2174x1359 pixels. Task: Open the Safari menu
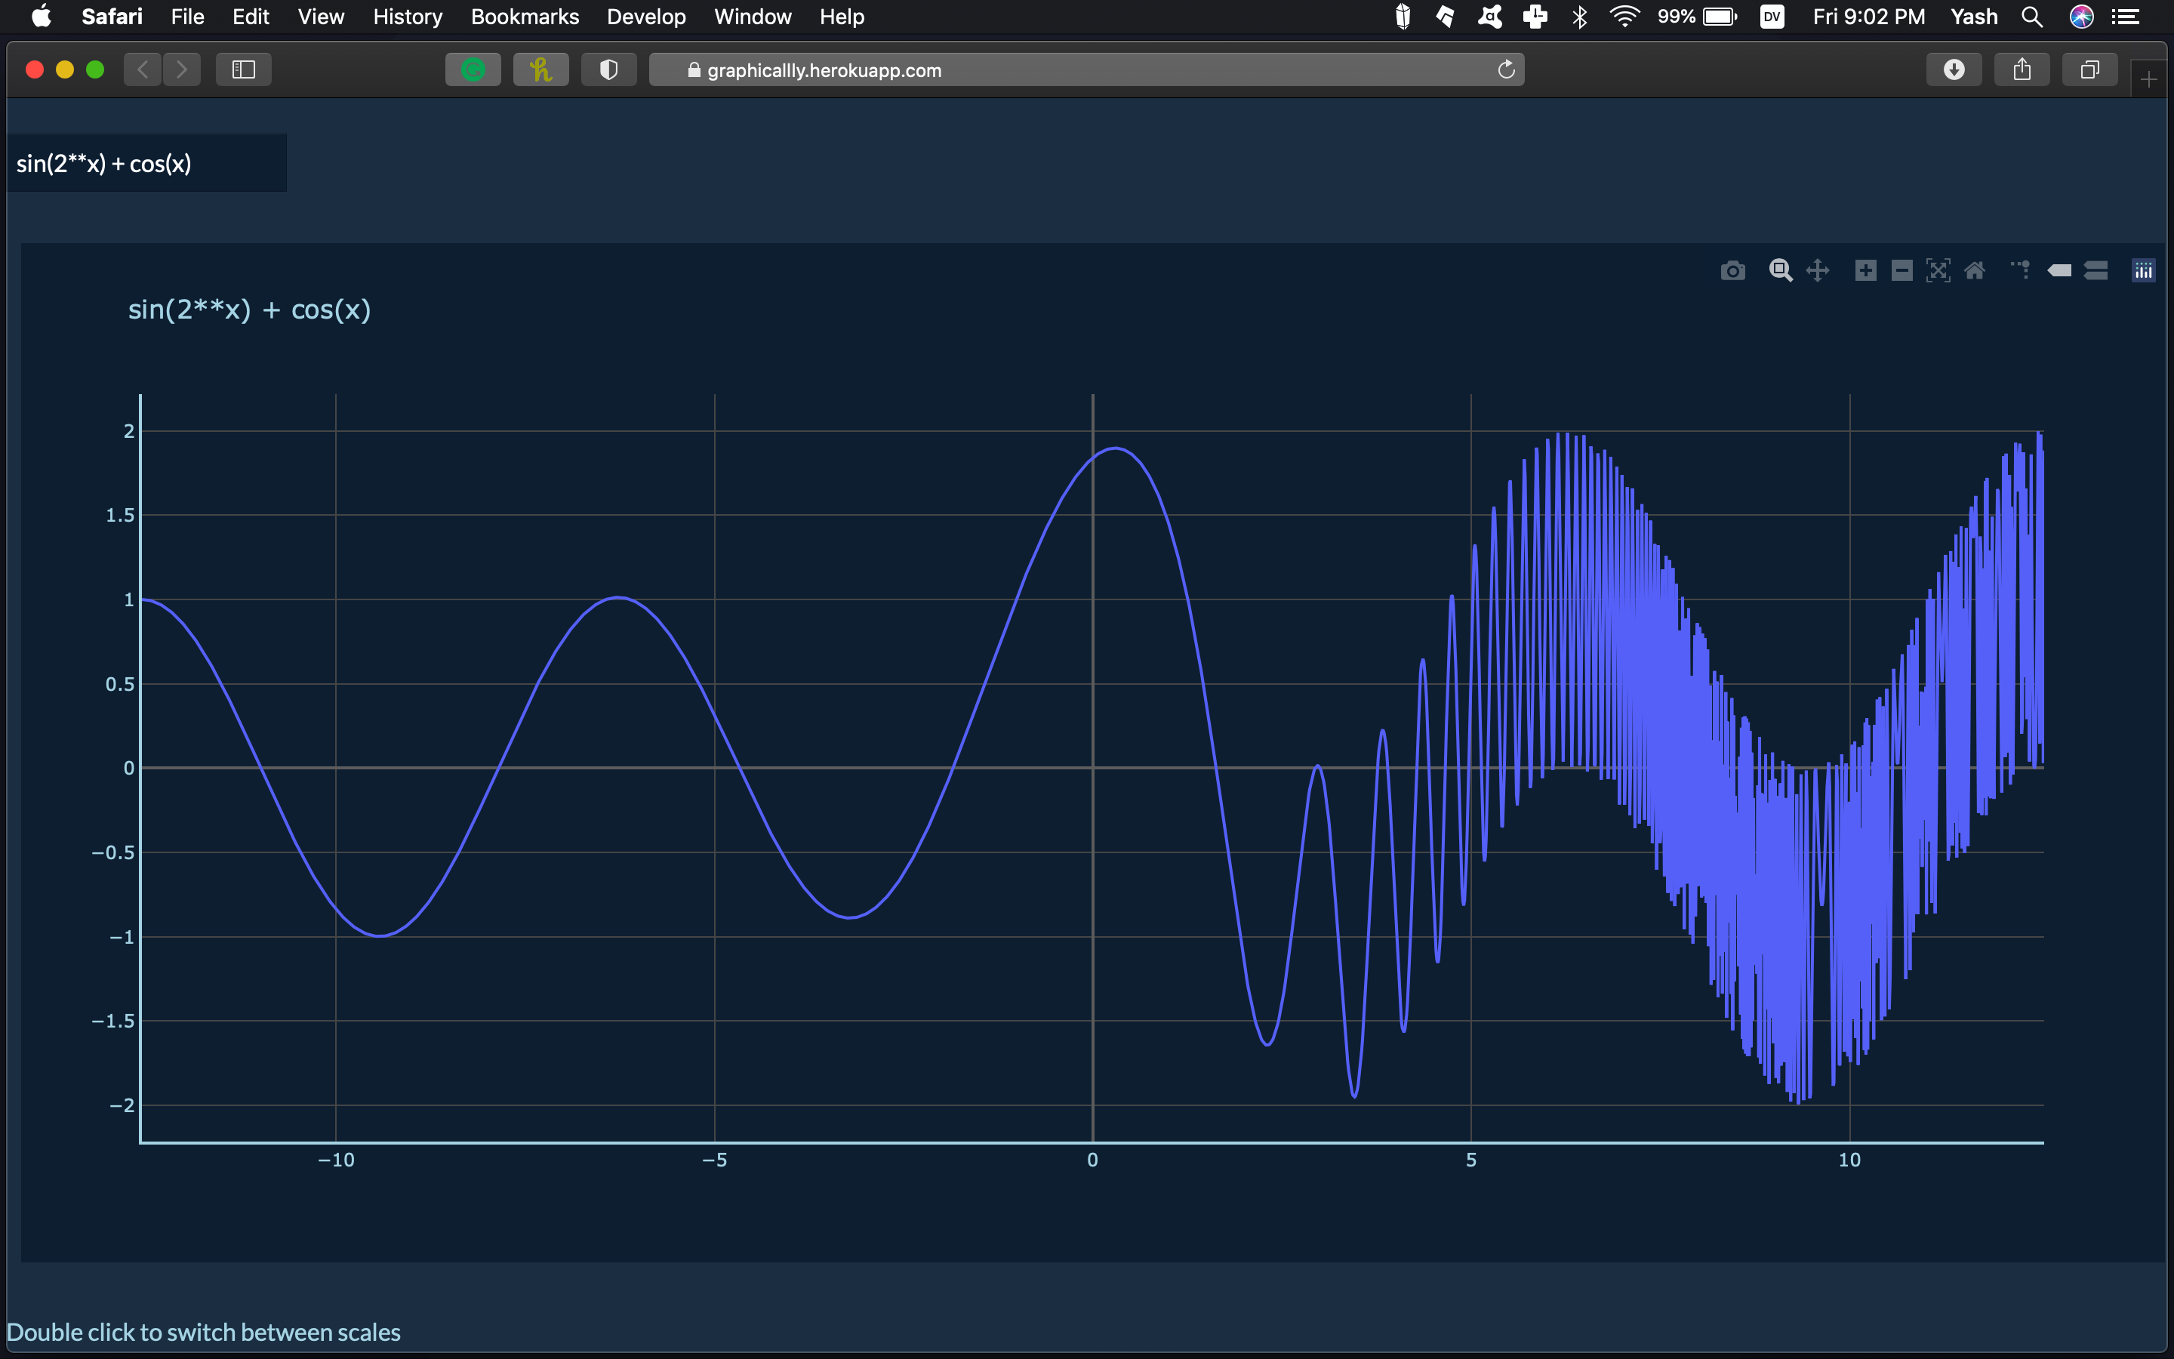tap(112, 16)
